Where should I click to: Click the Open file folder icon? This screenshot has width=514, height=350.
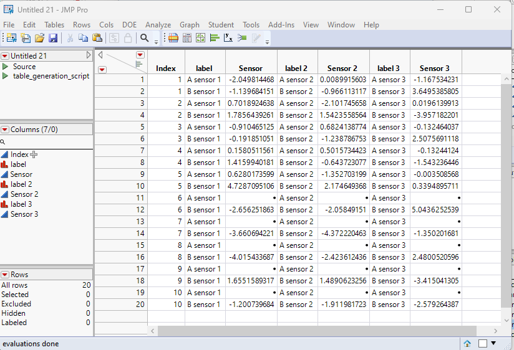39,38
